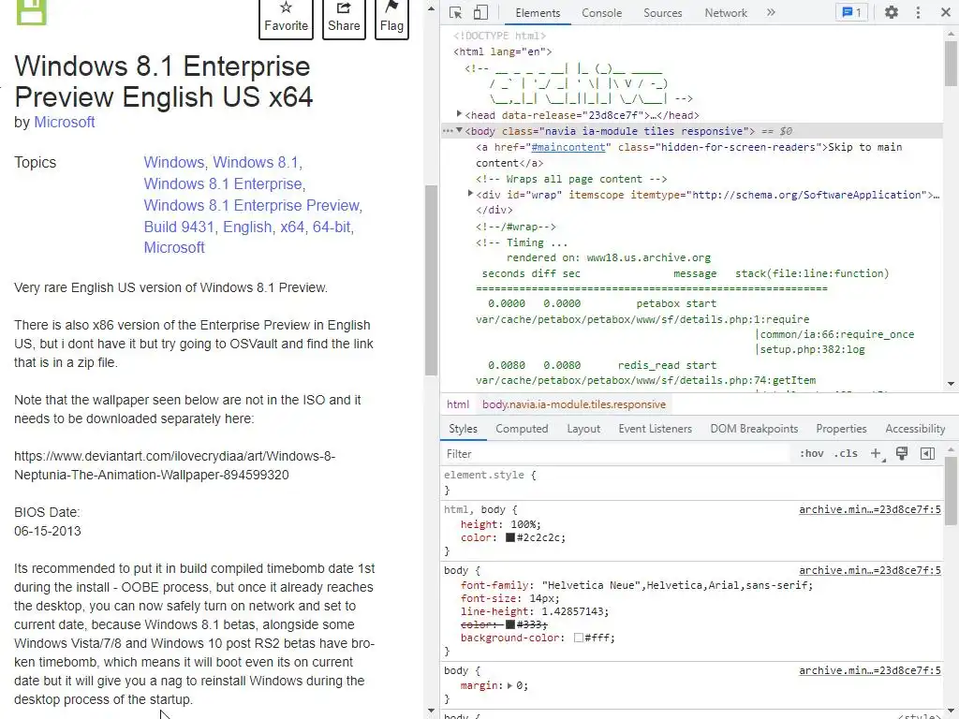Select the Computed pane tab

point(522,429)
